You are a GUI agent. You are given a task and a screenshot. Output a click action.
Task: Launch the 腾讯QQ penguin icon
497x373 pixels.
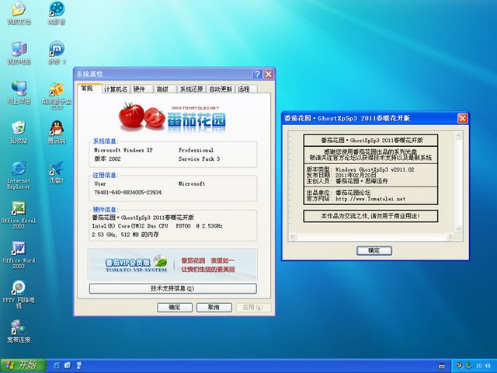tap(56, 130)
